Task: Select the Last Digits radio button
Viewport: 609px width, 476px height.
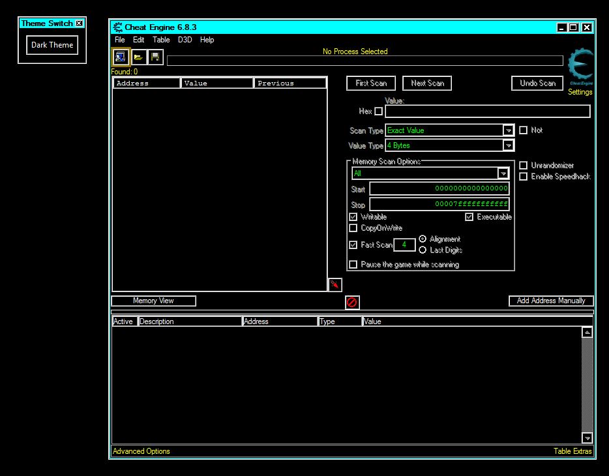Action: click(x=423, y=250)
